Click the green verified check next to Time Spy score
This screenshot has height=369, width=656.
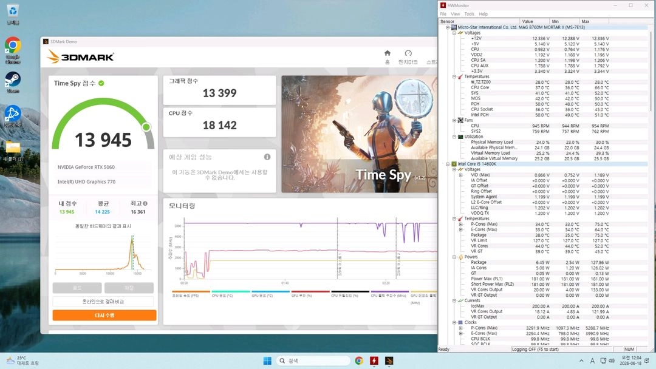(101, 83)
